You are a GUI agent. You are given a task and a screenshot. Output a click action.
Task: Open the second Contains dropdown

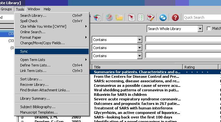[139, 48]
